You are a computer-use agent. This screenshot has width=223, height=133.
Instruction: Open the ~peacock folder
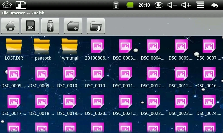pos(42,50)
